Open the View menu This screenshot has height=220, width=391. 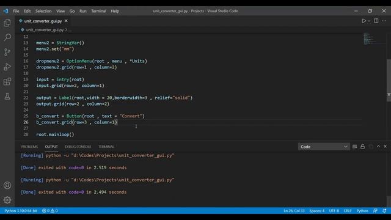[x=60, y=11]
